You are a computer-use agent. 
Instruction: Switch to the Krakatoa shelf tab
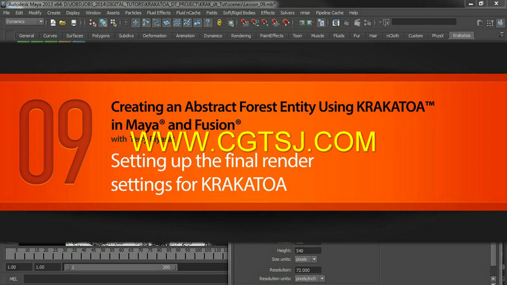pyautogui.click(x=461, y=35)
